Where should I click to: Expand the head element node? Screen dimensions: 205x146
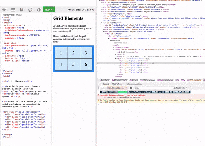pos(114,47)
